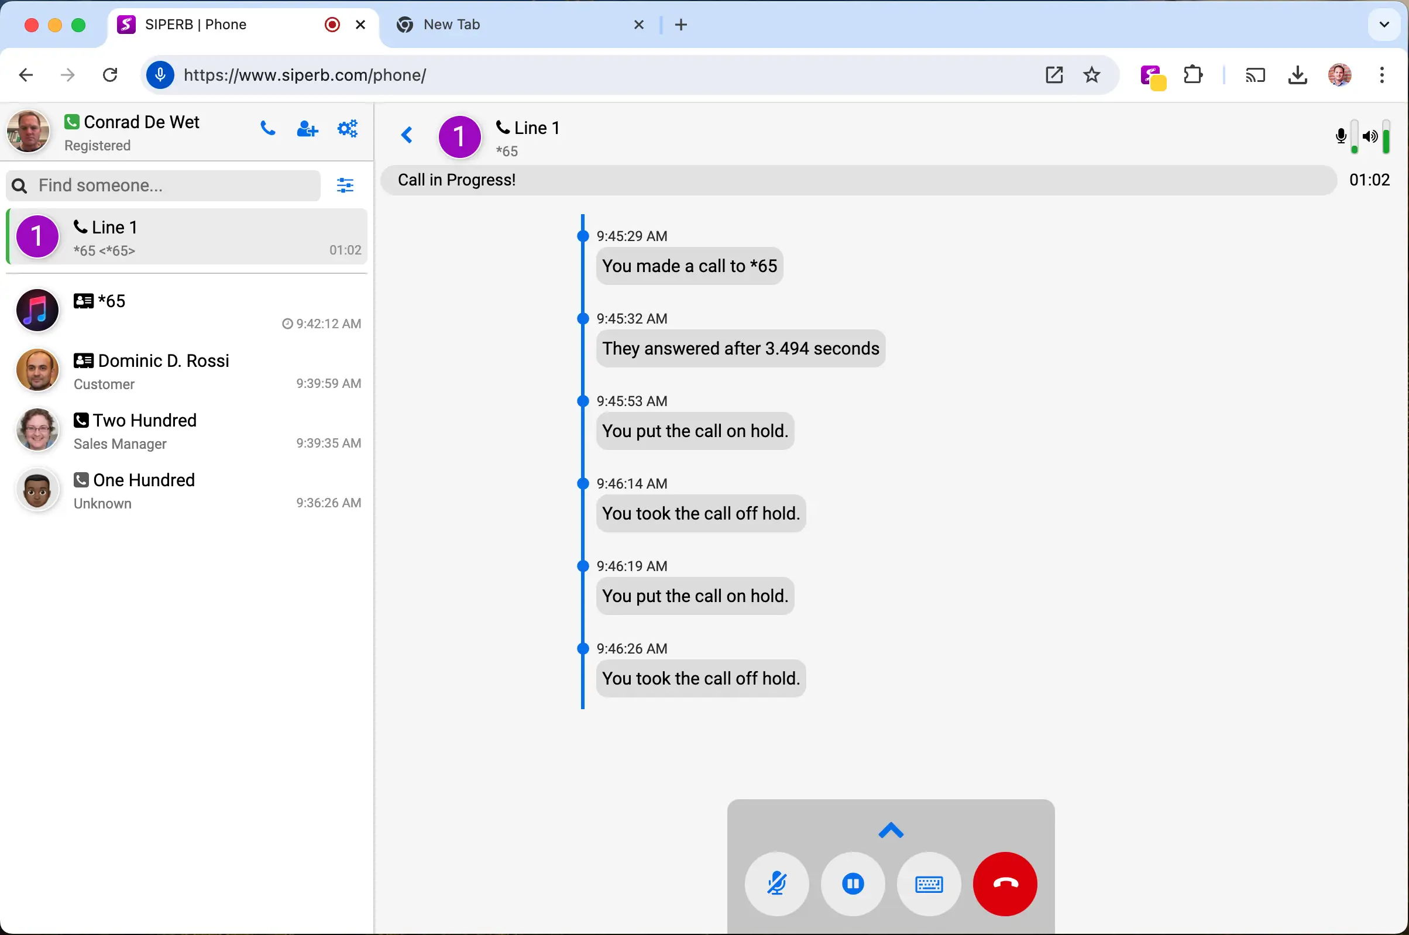1409x935 pixels.
Task: Mute the microphone on active call
Action: (x=776, y=883)
